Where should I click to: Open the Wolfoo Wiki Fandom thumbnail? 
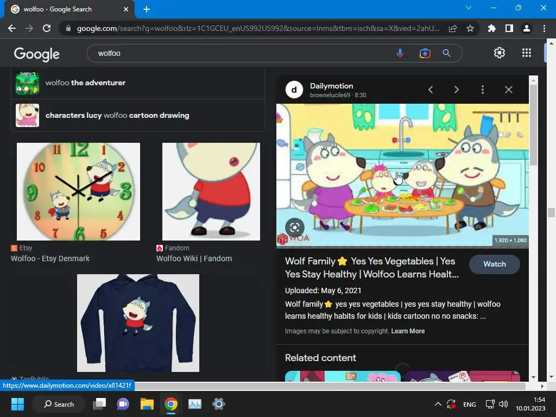point(211,192)
